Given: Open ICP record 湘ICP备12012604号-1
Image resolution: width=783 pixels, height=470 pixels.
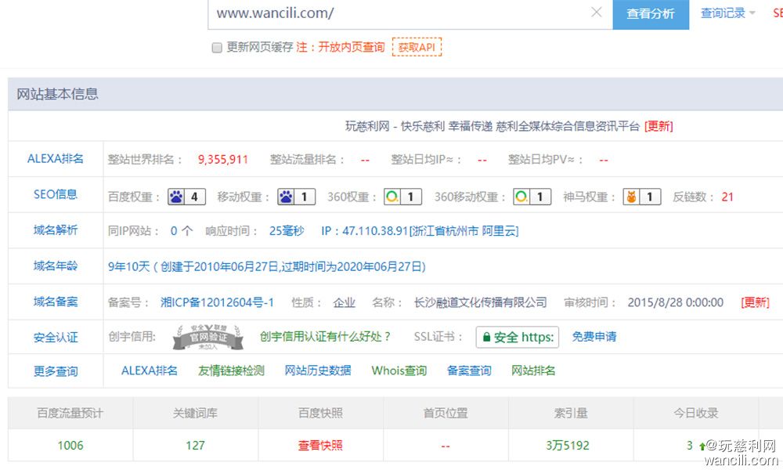Looking at the screenshot, I should pos(217,302).
